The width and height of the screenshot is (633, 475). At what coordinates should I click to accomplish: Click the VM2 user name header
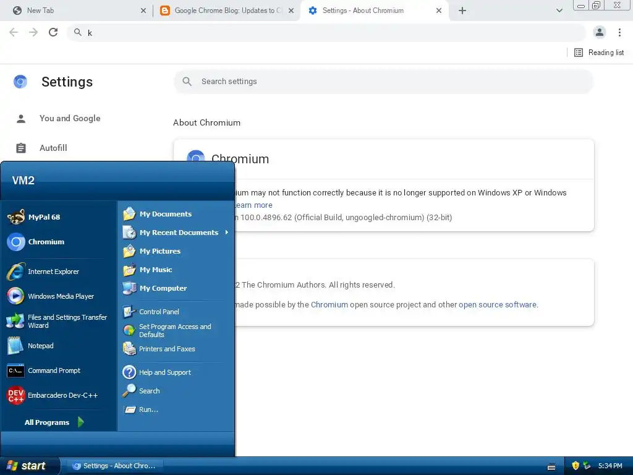pos(23,180)
